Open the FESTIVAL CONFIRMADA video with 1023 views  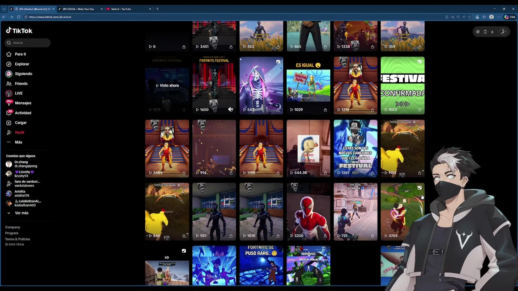click(x=403, y=85)
